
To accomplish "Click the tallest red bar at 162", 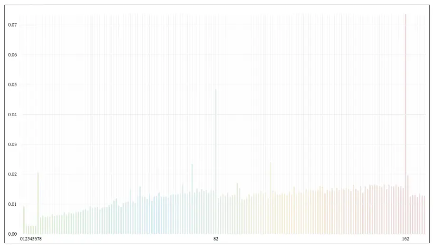I will pyautogui.click(x=406, y=123).
